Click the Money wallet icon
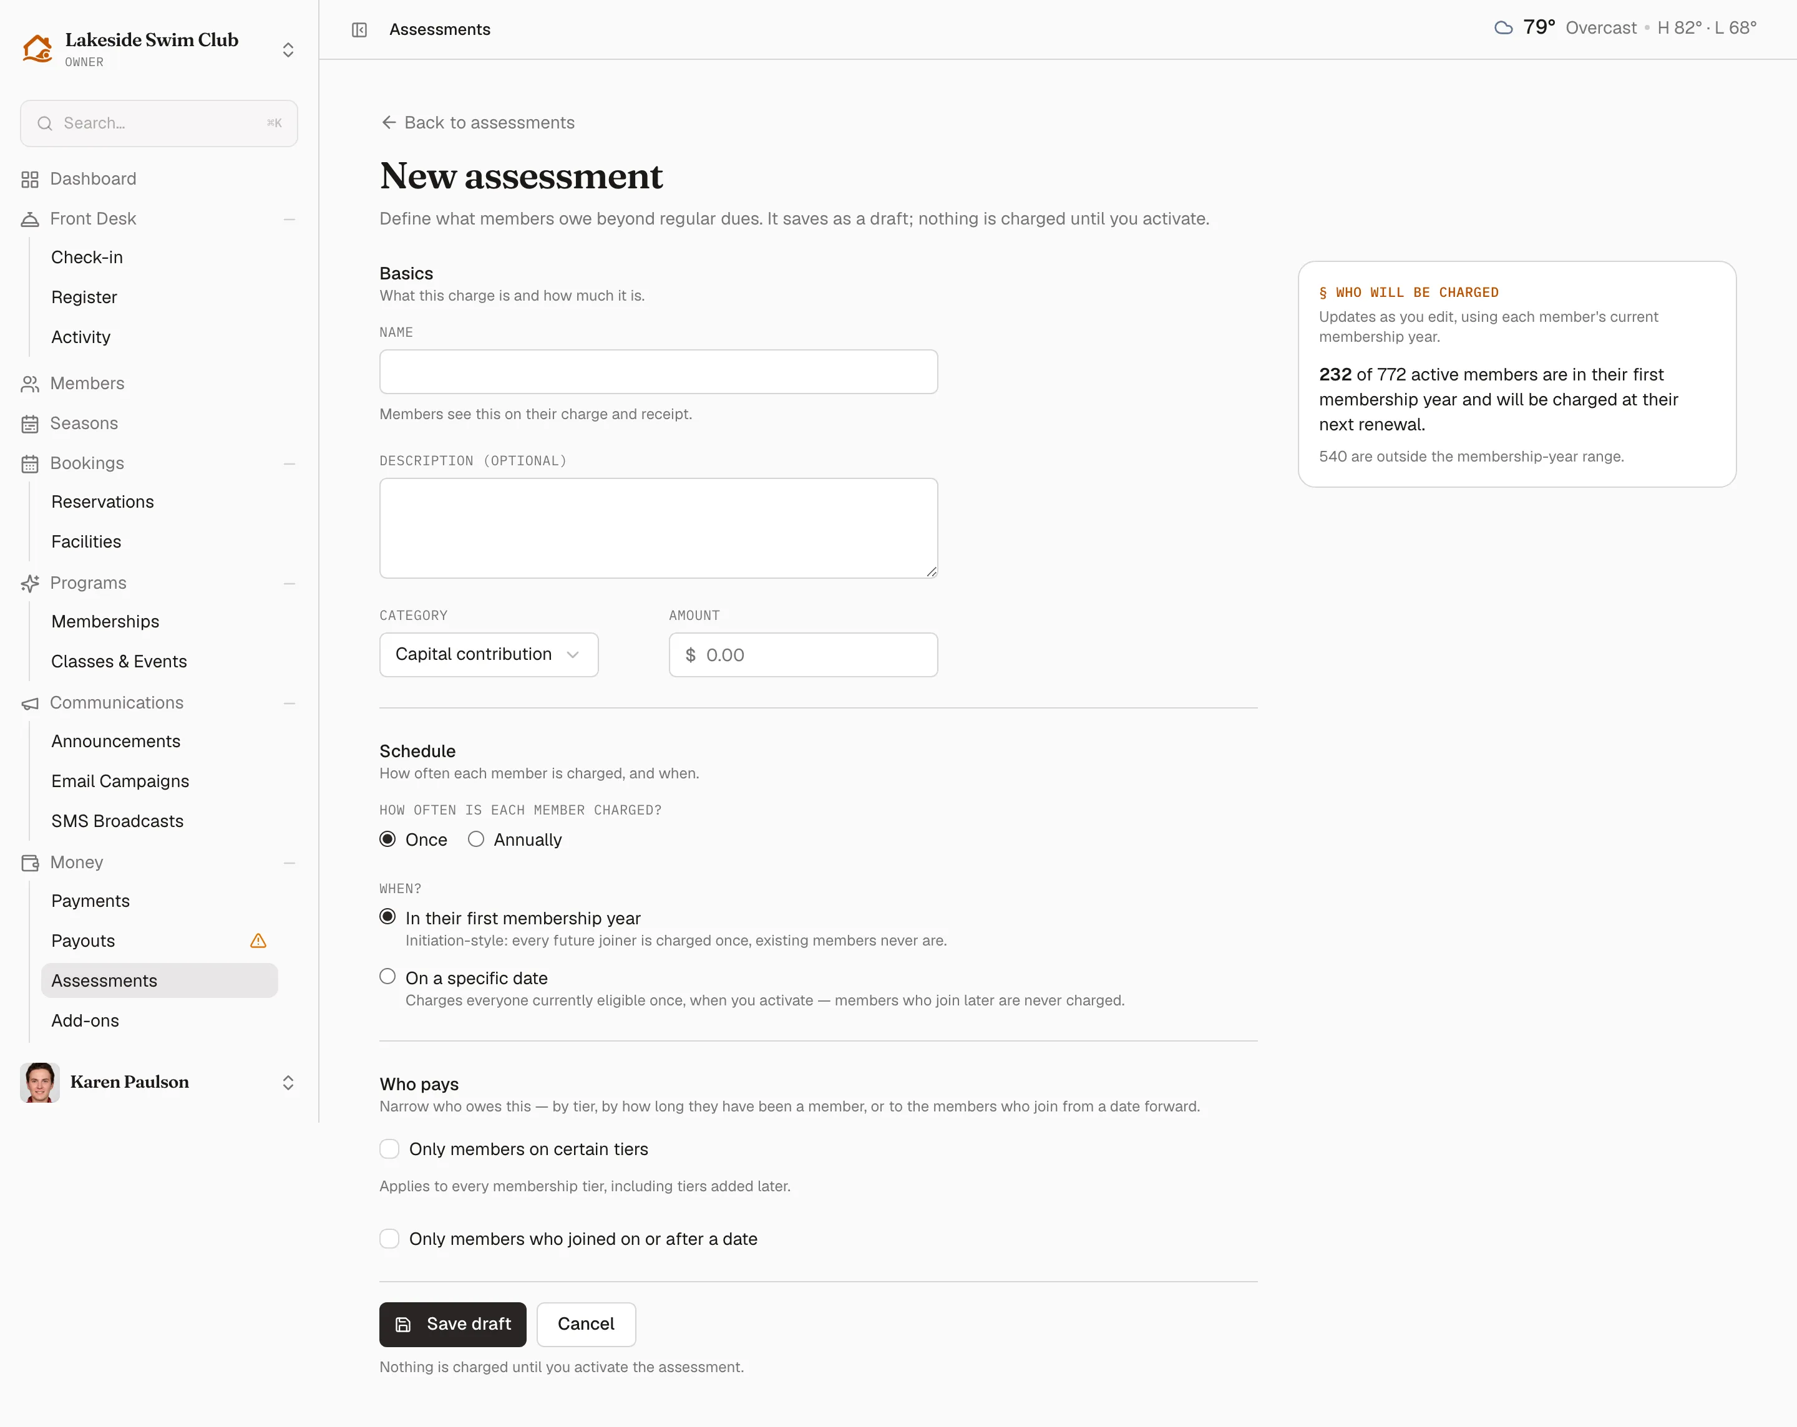The image size is (1797, 1427). point(30,863)
